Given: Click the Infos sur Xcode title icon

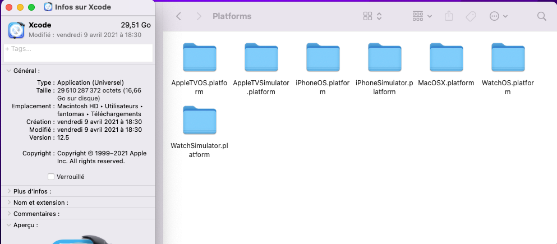Looking at the screenshot, I should pyautogui.click(x=48, y=7).
